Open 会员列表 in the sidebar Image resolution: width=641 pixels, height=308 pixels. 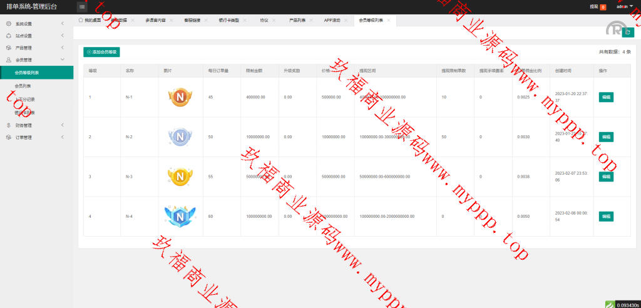coord(23,86)
